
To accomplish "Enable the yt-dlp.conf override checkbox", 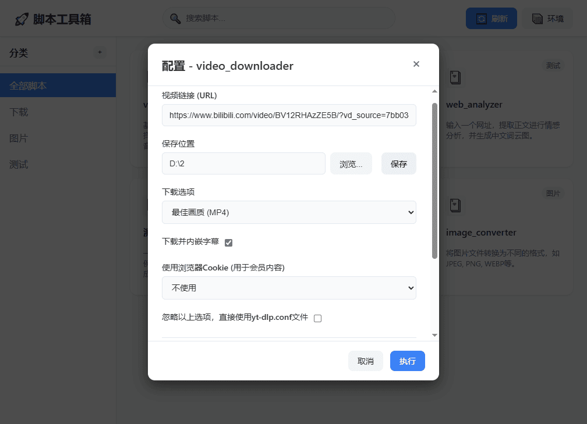I will 317,318.
